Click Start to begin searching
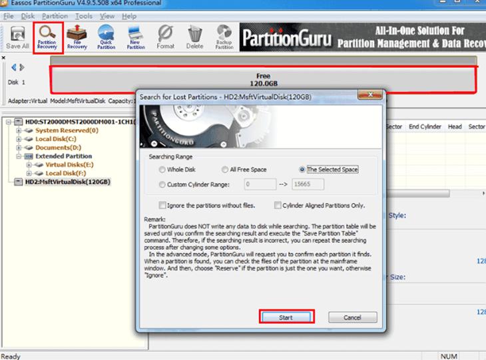 point(286,317)
